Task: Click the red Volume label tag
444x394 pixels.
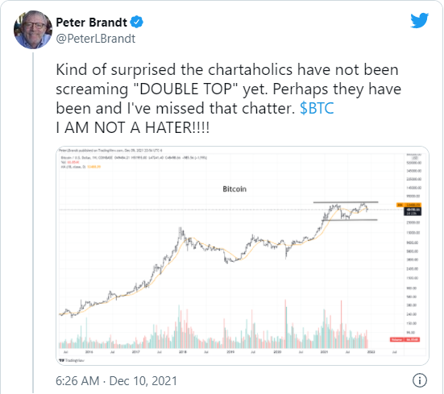Action: [405, 339]
